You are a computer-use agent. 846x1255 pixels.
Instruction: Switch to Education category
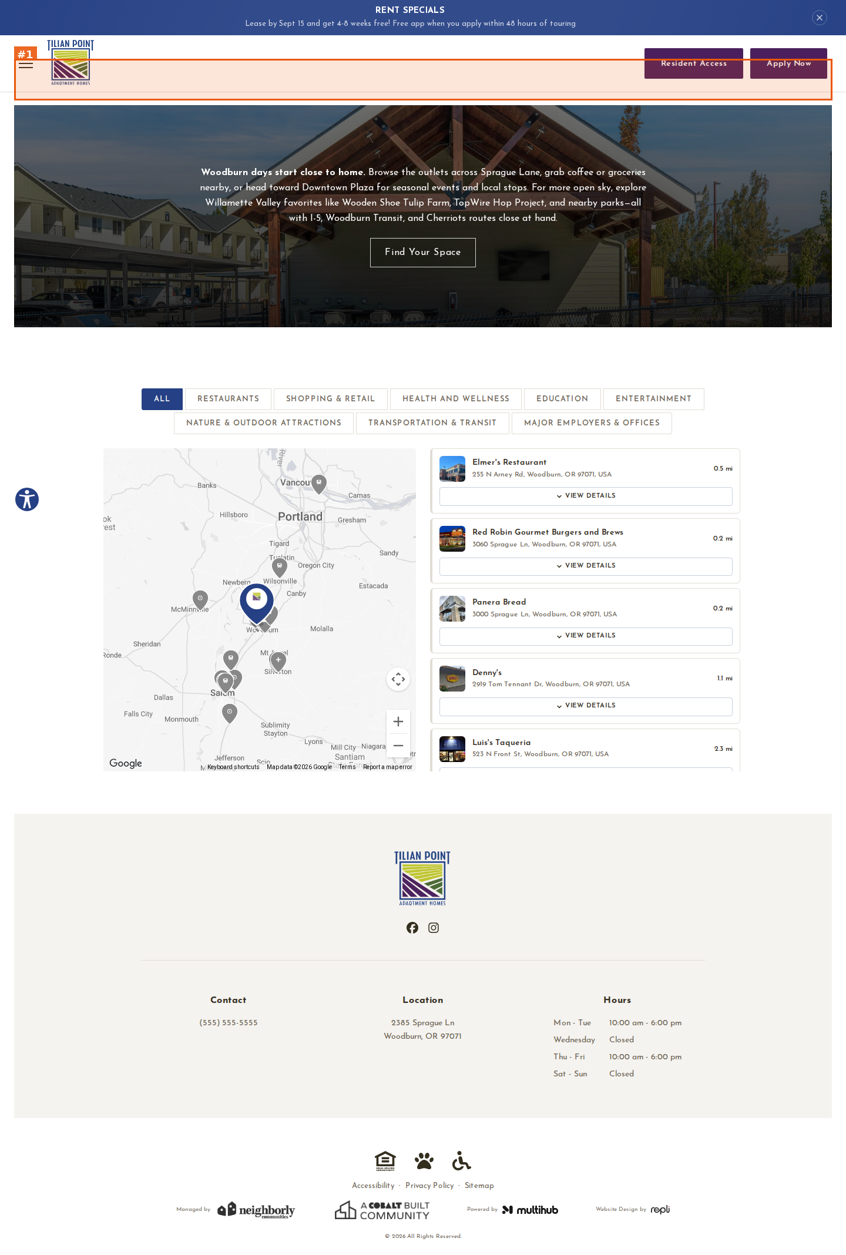click(562, 399)
